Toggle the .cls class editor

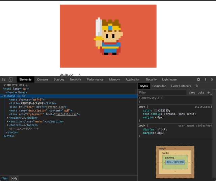pyautogui.click(x=201, y=93)
